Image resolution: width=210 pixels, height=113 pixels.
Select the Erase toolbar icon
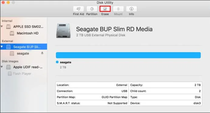point(105,9)
